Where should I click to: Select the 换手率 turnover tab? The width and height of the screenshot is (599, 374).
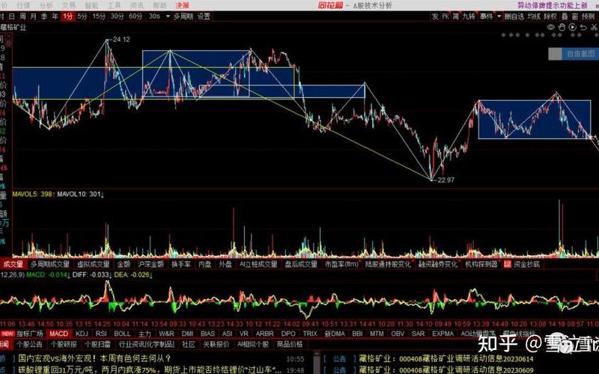[x=181, y=264]
